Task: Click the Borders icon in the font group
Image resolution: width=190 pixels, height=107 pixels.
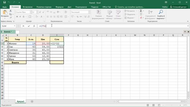Action: [30, 17]
